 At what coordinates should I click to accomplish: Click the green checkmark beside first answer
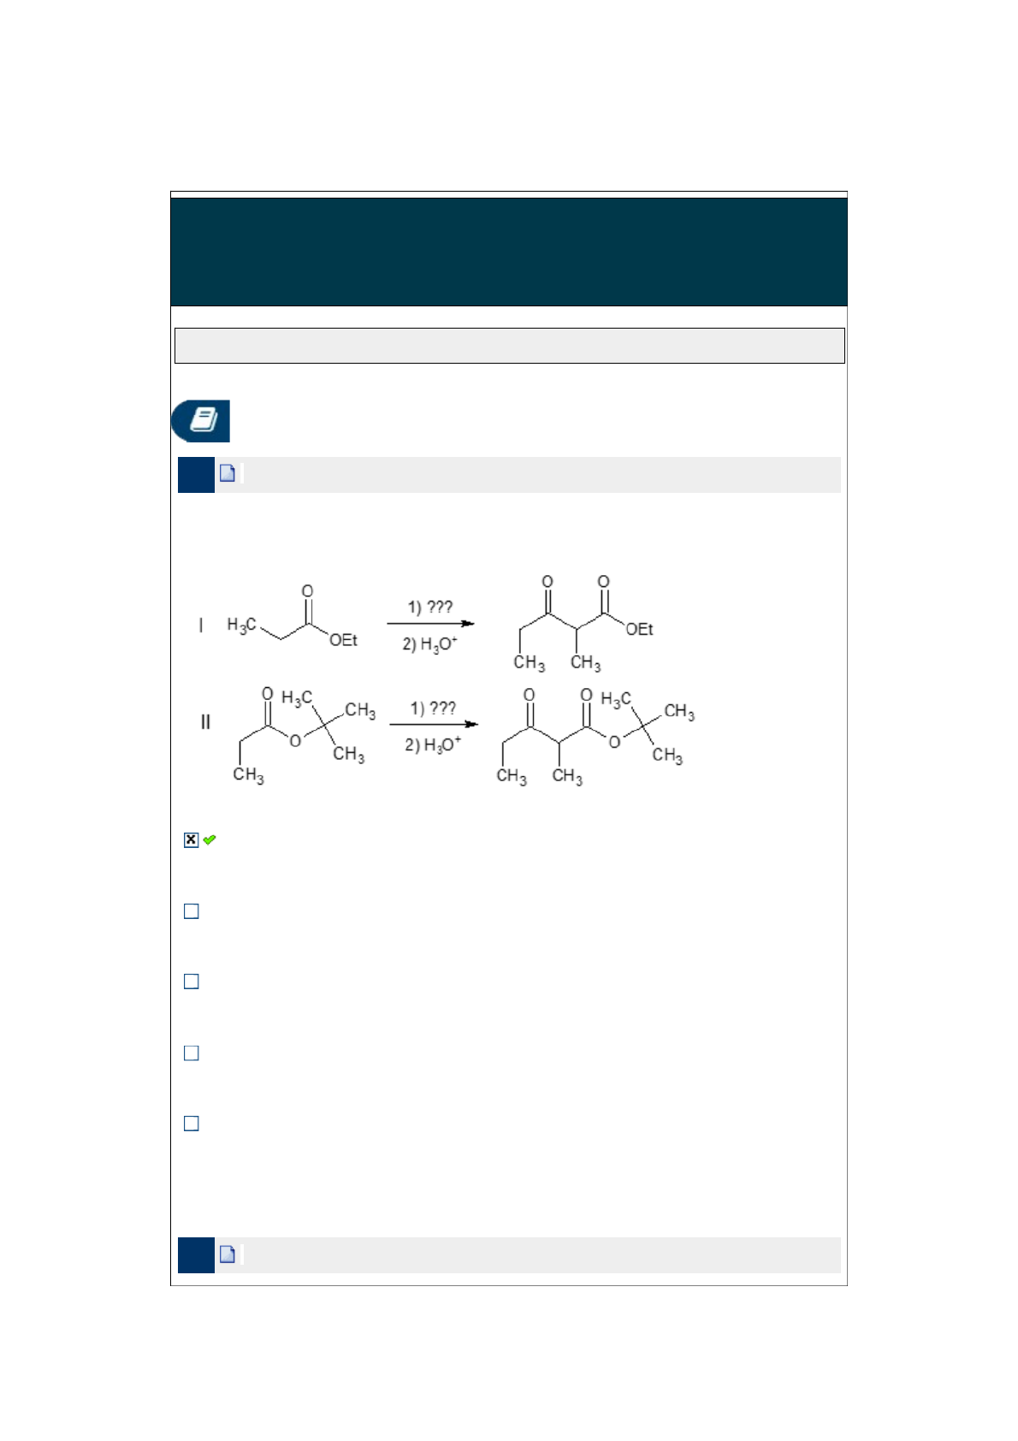tap(210, 839)
